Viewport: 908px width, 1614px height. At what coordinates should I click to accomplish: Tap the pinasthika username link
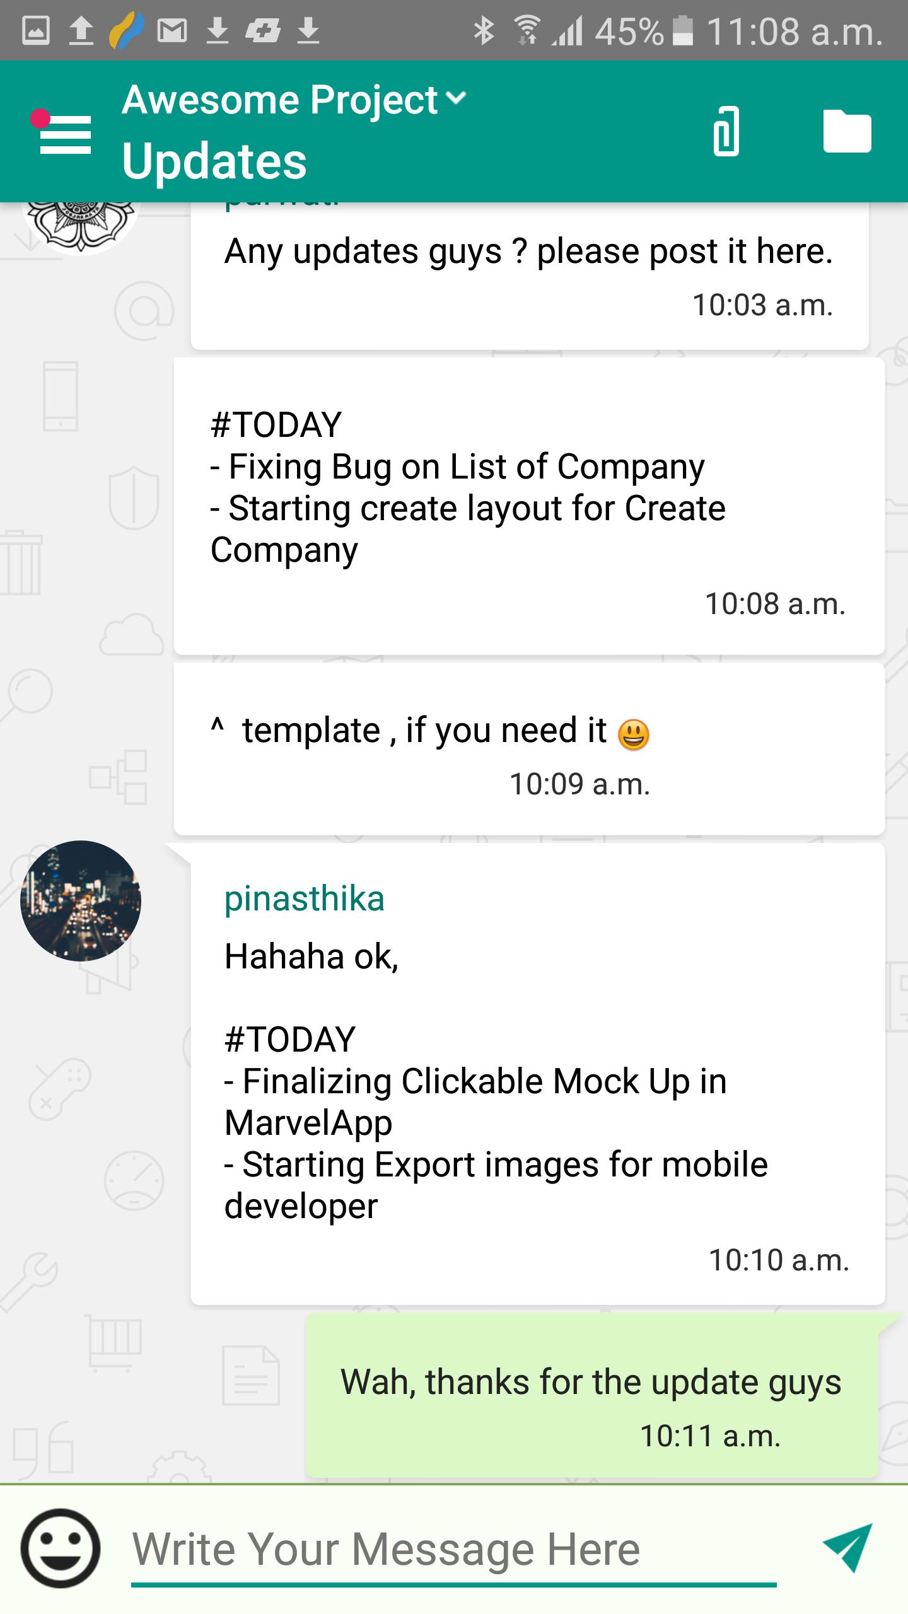[304, 898]
